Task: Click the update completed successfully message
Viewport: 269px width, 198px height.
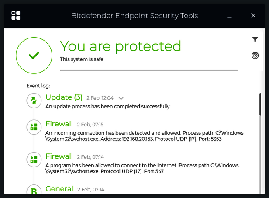Action: pyautogui.click(x=108, y=106)
